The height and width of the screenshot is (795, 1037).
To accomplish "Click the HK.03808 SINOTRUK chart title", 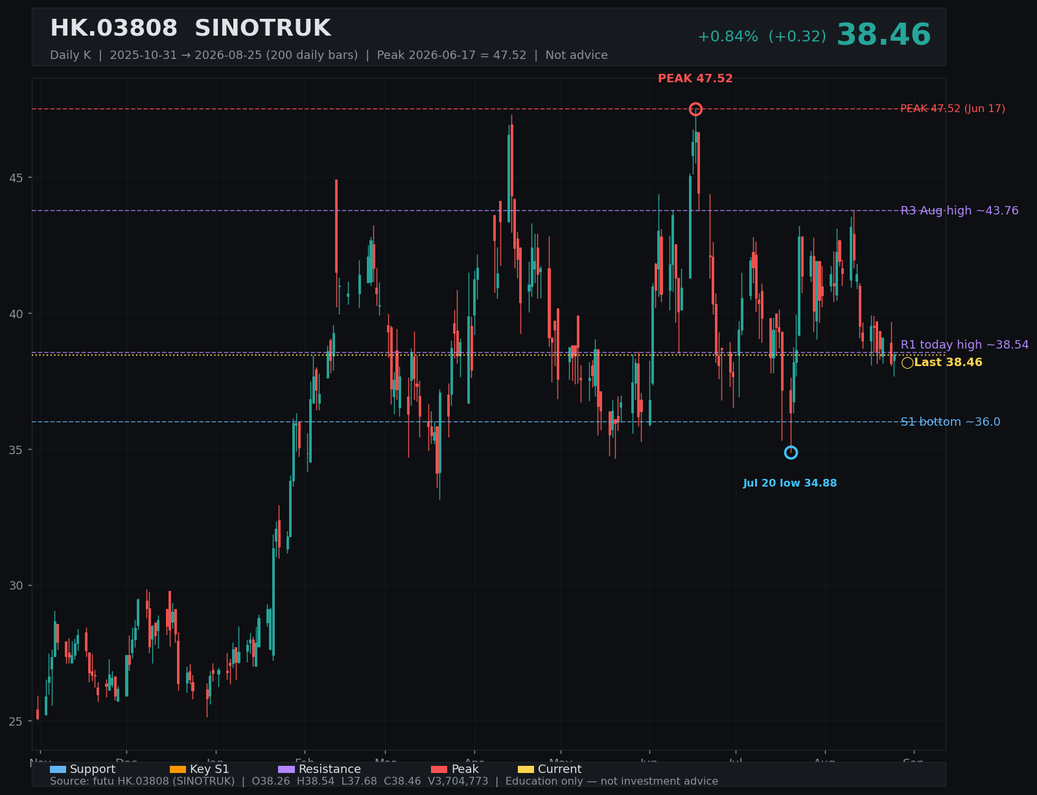I will coord(191,29).
